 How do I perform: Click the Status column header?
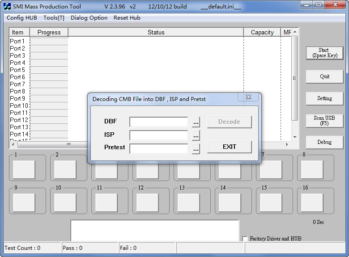click(x=156, y=33)
